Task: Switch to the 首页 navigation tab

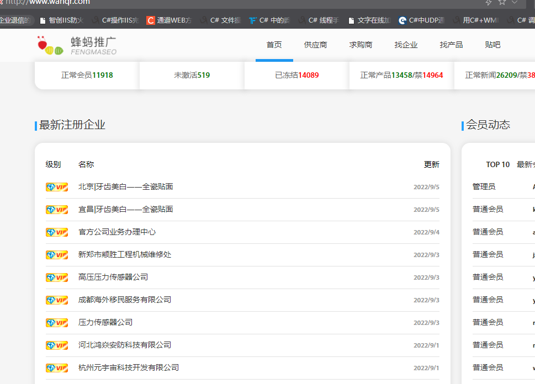Action: [x=274, y=45]
